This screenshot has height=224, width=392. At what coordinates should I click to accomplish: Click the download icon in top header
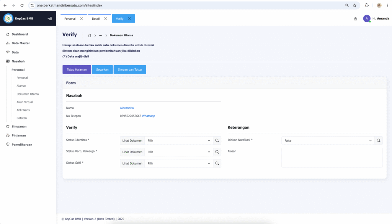coord(355,18)
